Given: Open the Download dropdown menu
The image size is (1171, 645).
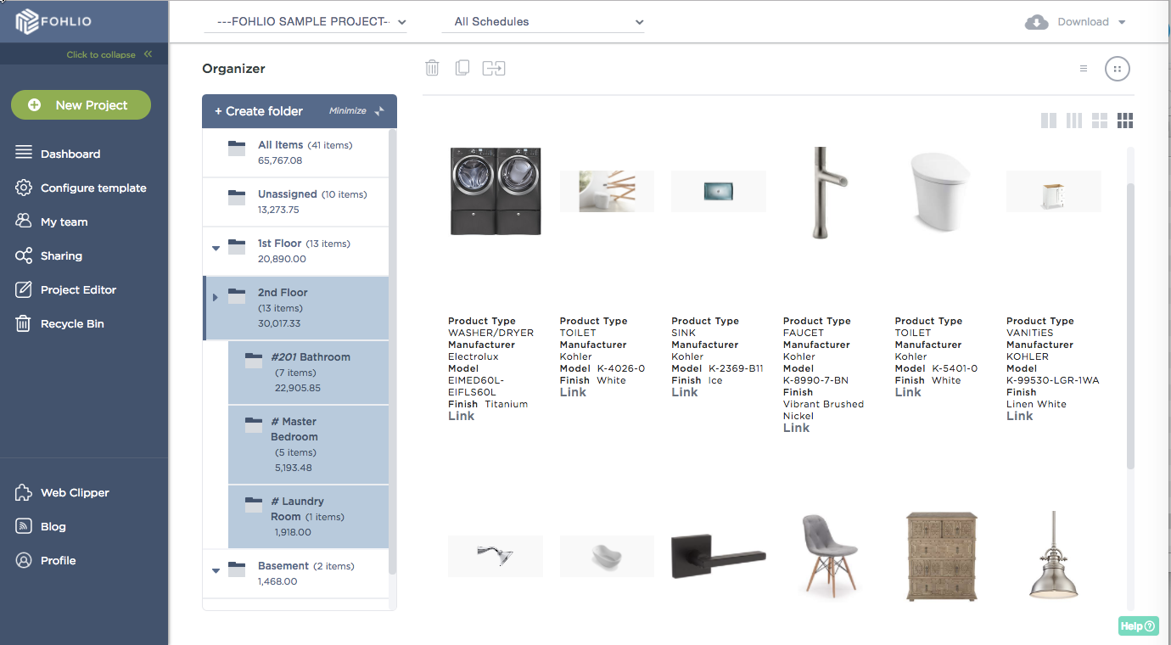Looking at the screenshot, I should [x=1076, y=22].
